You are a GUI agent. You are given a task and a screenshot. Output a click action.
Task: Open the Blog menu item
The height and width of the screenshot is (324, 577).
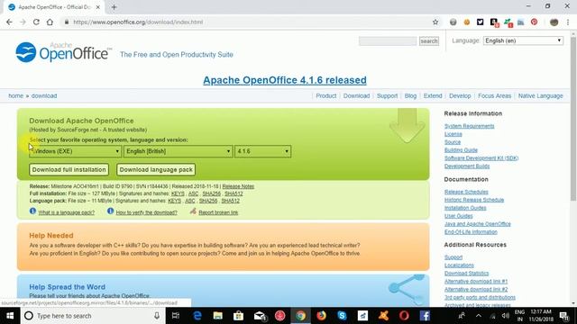click(x=411, y=96)
